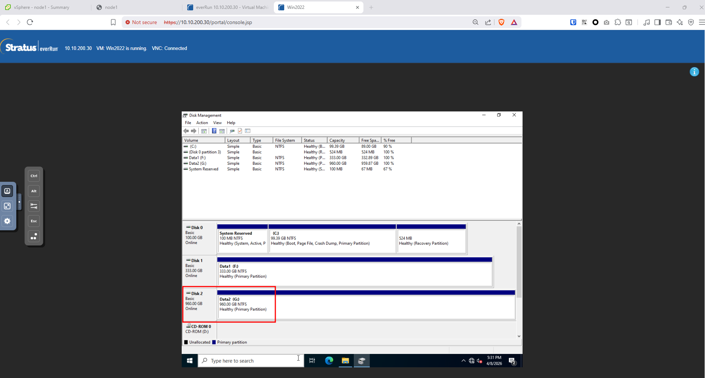Toggle the Ctrl modifier key
Screen dimensions: 705x378
(x=34, y=176)
